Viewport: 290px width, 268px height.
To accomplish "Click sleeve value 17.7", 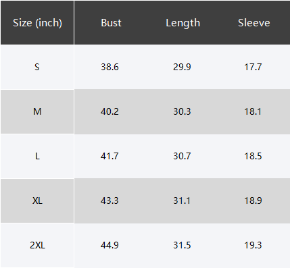I will [x=253, y=67].
